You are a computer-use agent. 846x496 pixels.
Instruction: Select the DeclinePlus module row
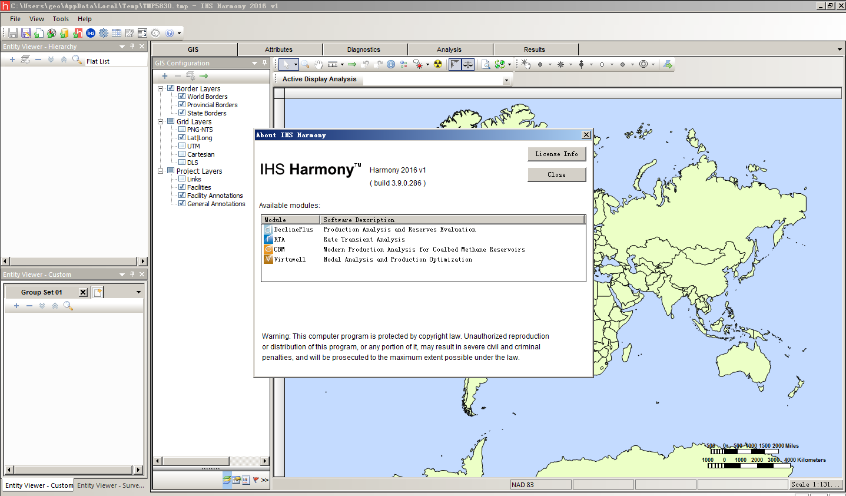click(x=423, y=229)
